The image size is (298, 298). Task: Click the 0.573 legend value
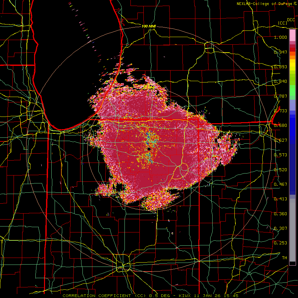click(x=280, y=155)
